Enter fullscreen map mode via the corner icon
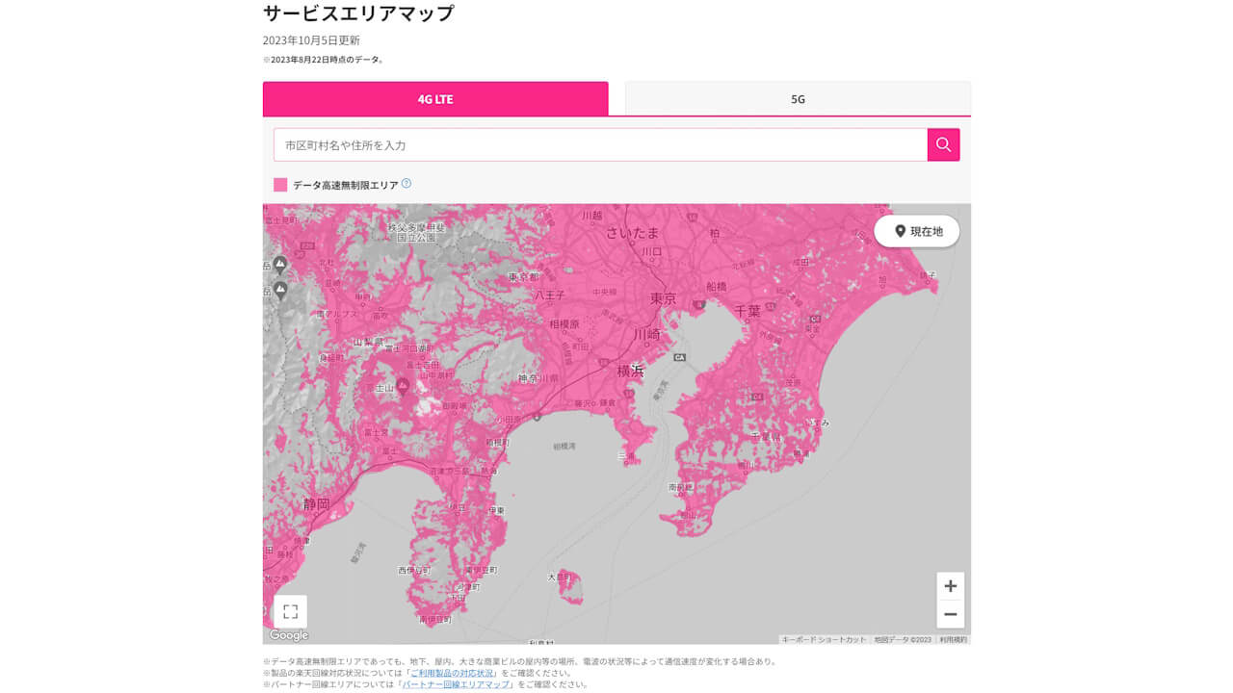The image size is (1233, 693). coord(291,610)
